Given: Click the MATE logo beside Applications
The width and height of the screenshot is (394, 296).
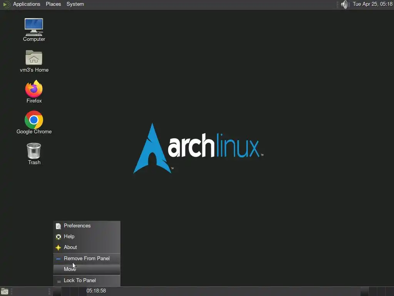Looking at the screenshot, I should click(x=6, y=4).
